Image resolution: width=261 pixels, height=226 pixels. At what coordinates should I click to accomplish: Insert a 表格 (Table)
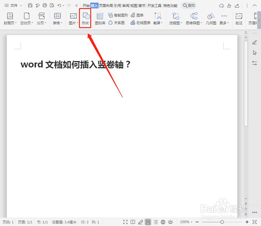[x=57, y=18]
